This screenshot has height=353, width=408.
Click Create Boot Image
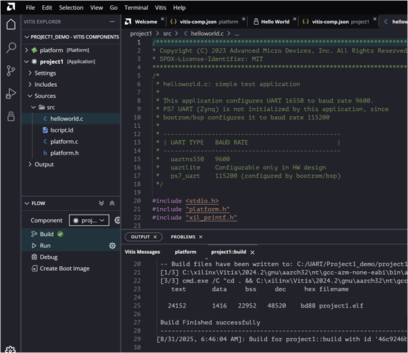[x=65, y=268]
